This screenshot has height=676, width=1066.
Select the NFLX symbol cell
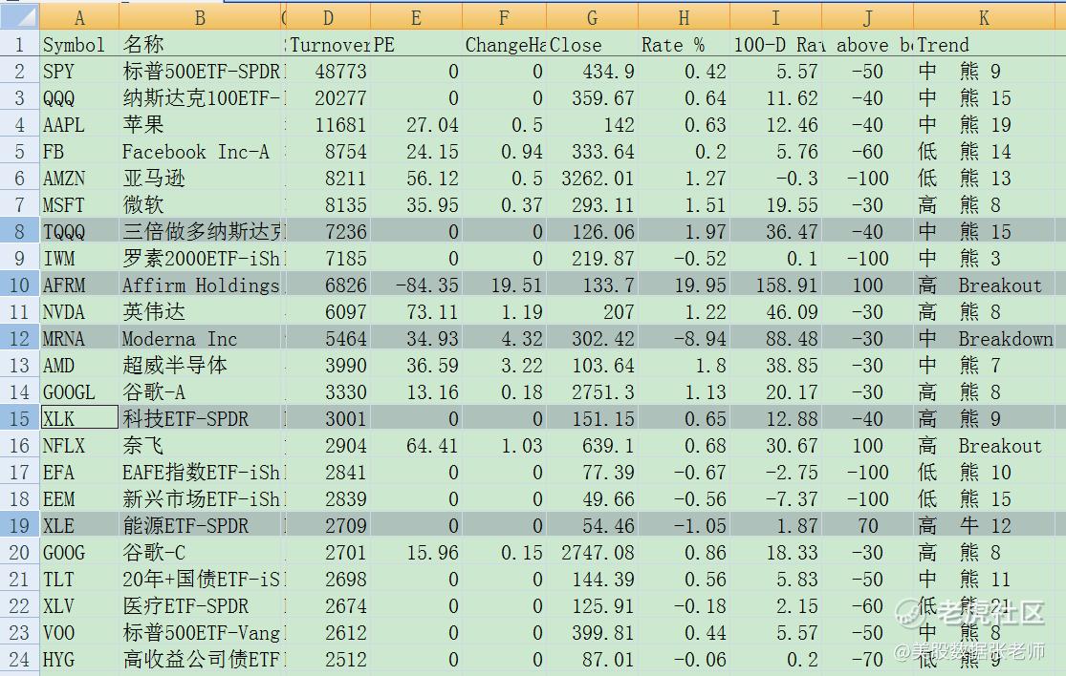click(79, 446)
